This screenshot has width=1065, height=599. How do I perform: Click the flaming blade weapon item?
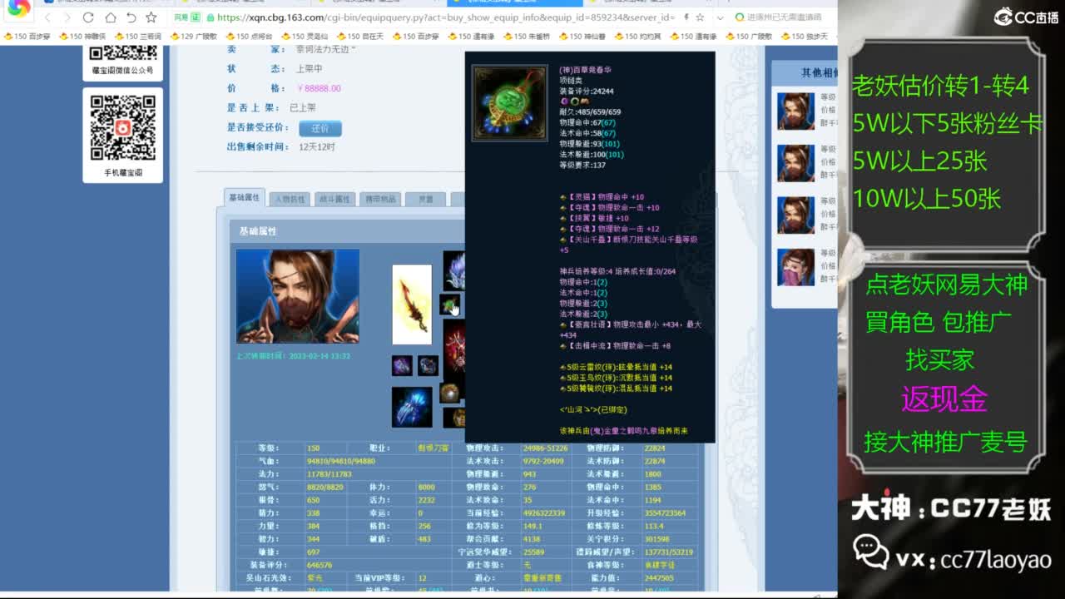click(x=412, y=304)
